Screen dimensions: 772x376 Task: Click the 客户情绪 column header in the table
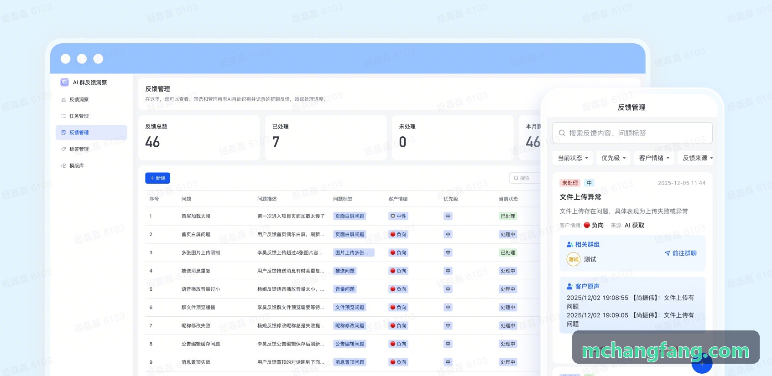point(398,199)
